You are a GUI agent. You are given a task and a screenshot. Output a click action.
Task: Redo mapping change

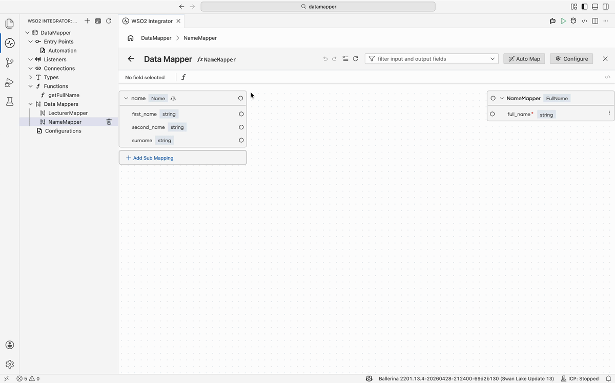click(334, 59)
